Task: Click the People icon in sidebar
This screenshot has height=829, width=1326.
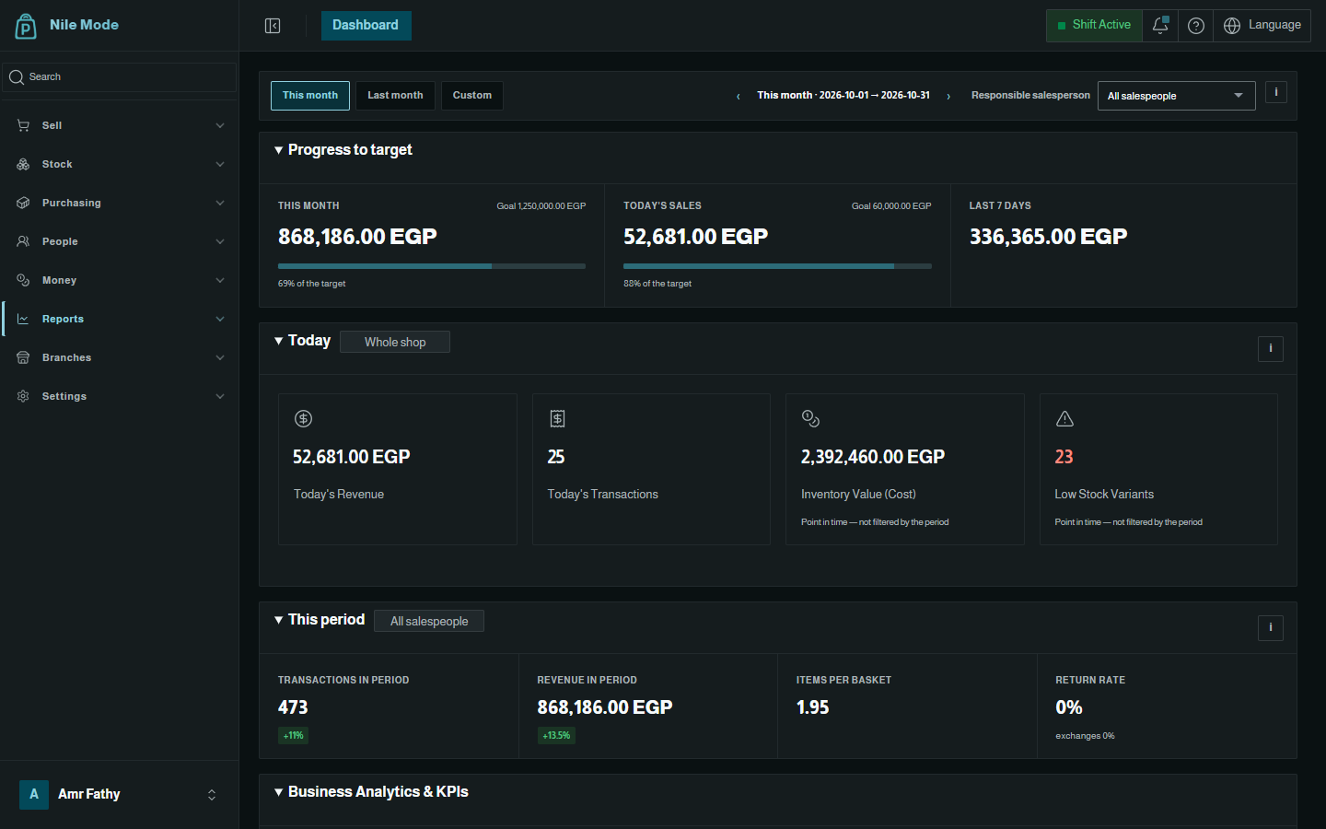Action: pyautogui.click(x=23, y=241)
